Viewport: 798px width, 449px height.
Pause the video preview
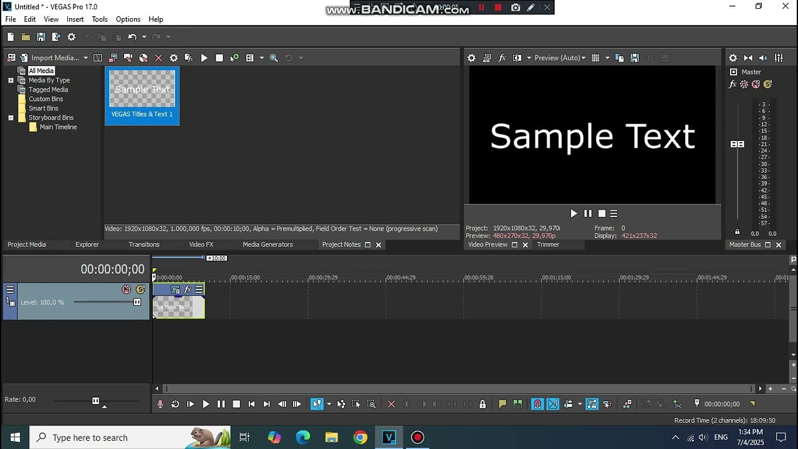[587, 213]
